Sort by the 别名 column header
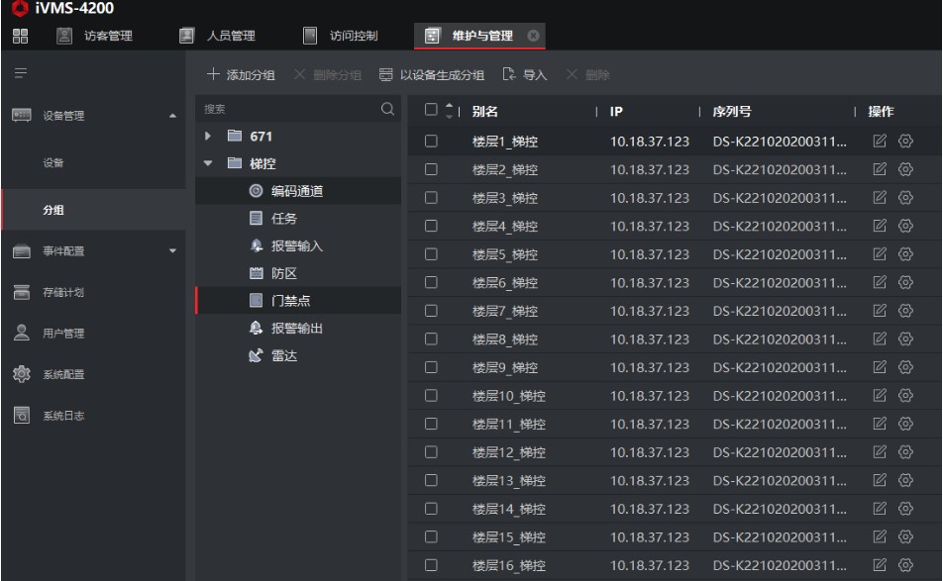Screen dimensions: 943x581 click(484, 111)
